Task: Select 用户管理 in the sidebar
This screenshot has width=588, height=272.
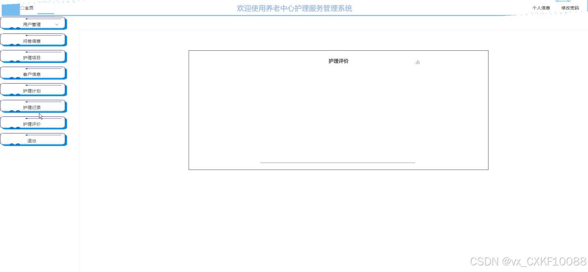Action: [x=33, y=24]
